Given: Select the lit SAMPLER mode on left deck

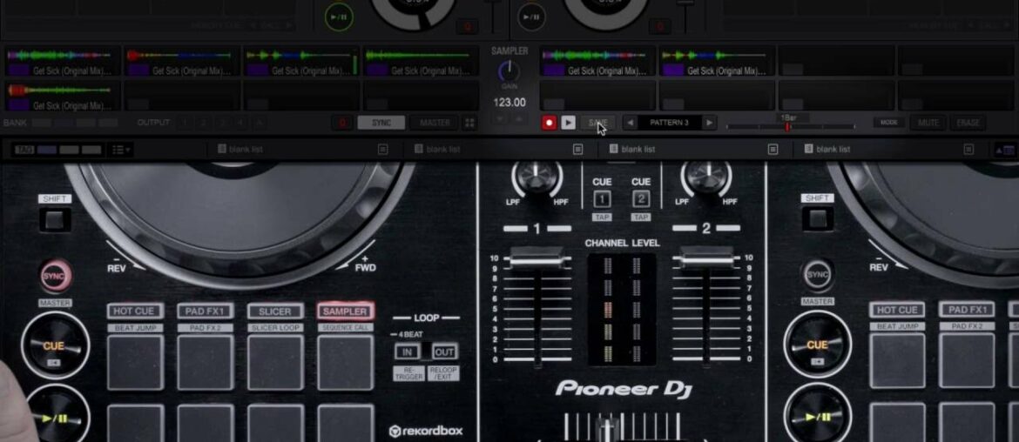Looking at the screenshot, I should coord(346,311).
